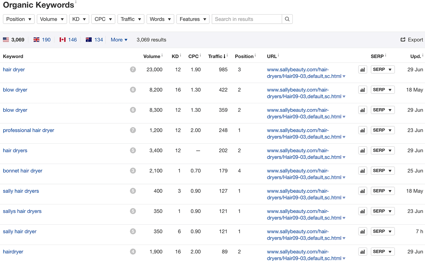The image size is (425, 261).
Task: Open history chart icon for hair dryer row
Action: coord(363,70)
